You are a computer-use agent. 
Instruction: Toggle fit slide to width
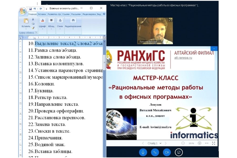[x=207, y=143]
